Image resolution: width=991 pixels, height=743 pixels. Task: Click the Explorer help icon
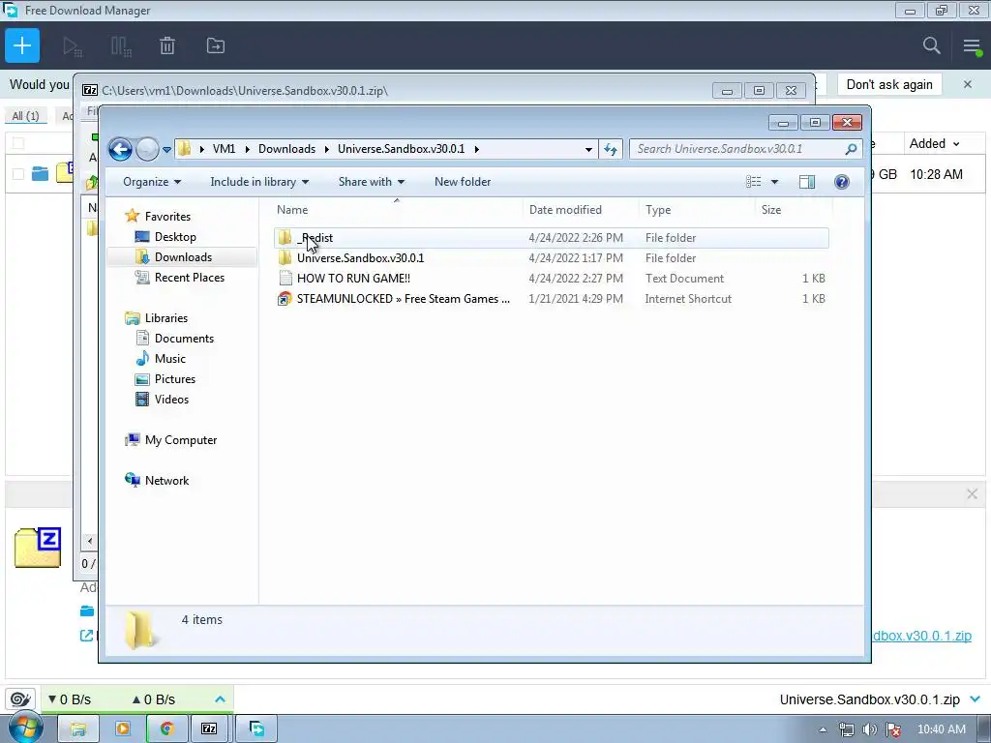[x=841, y=182]
